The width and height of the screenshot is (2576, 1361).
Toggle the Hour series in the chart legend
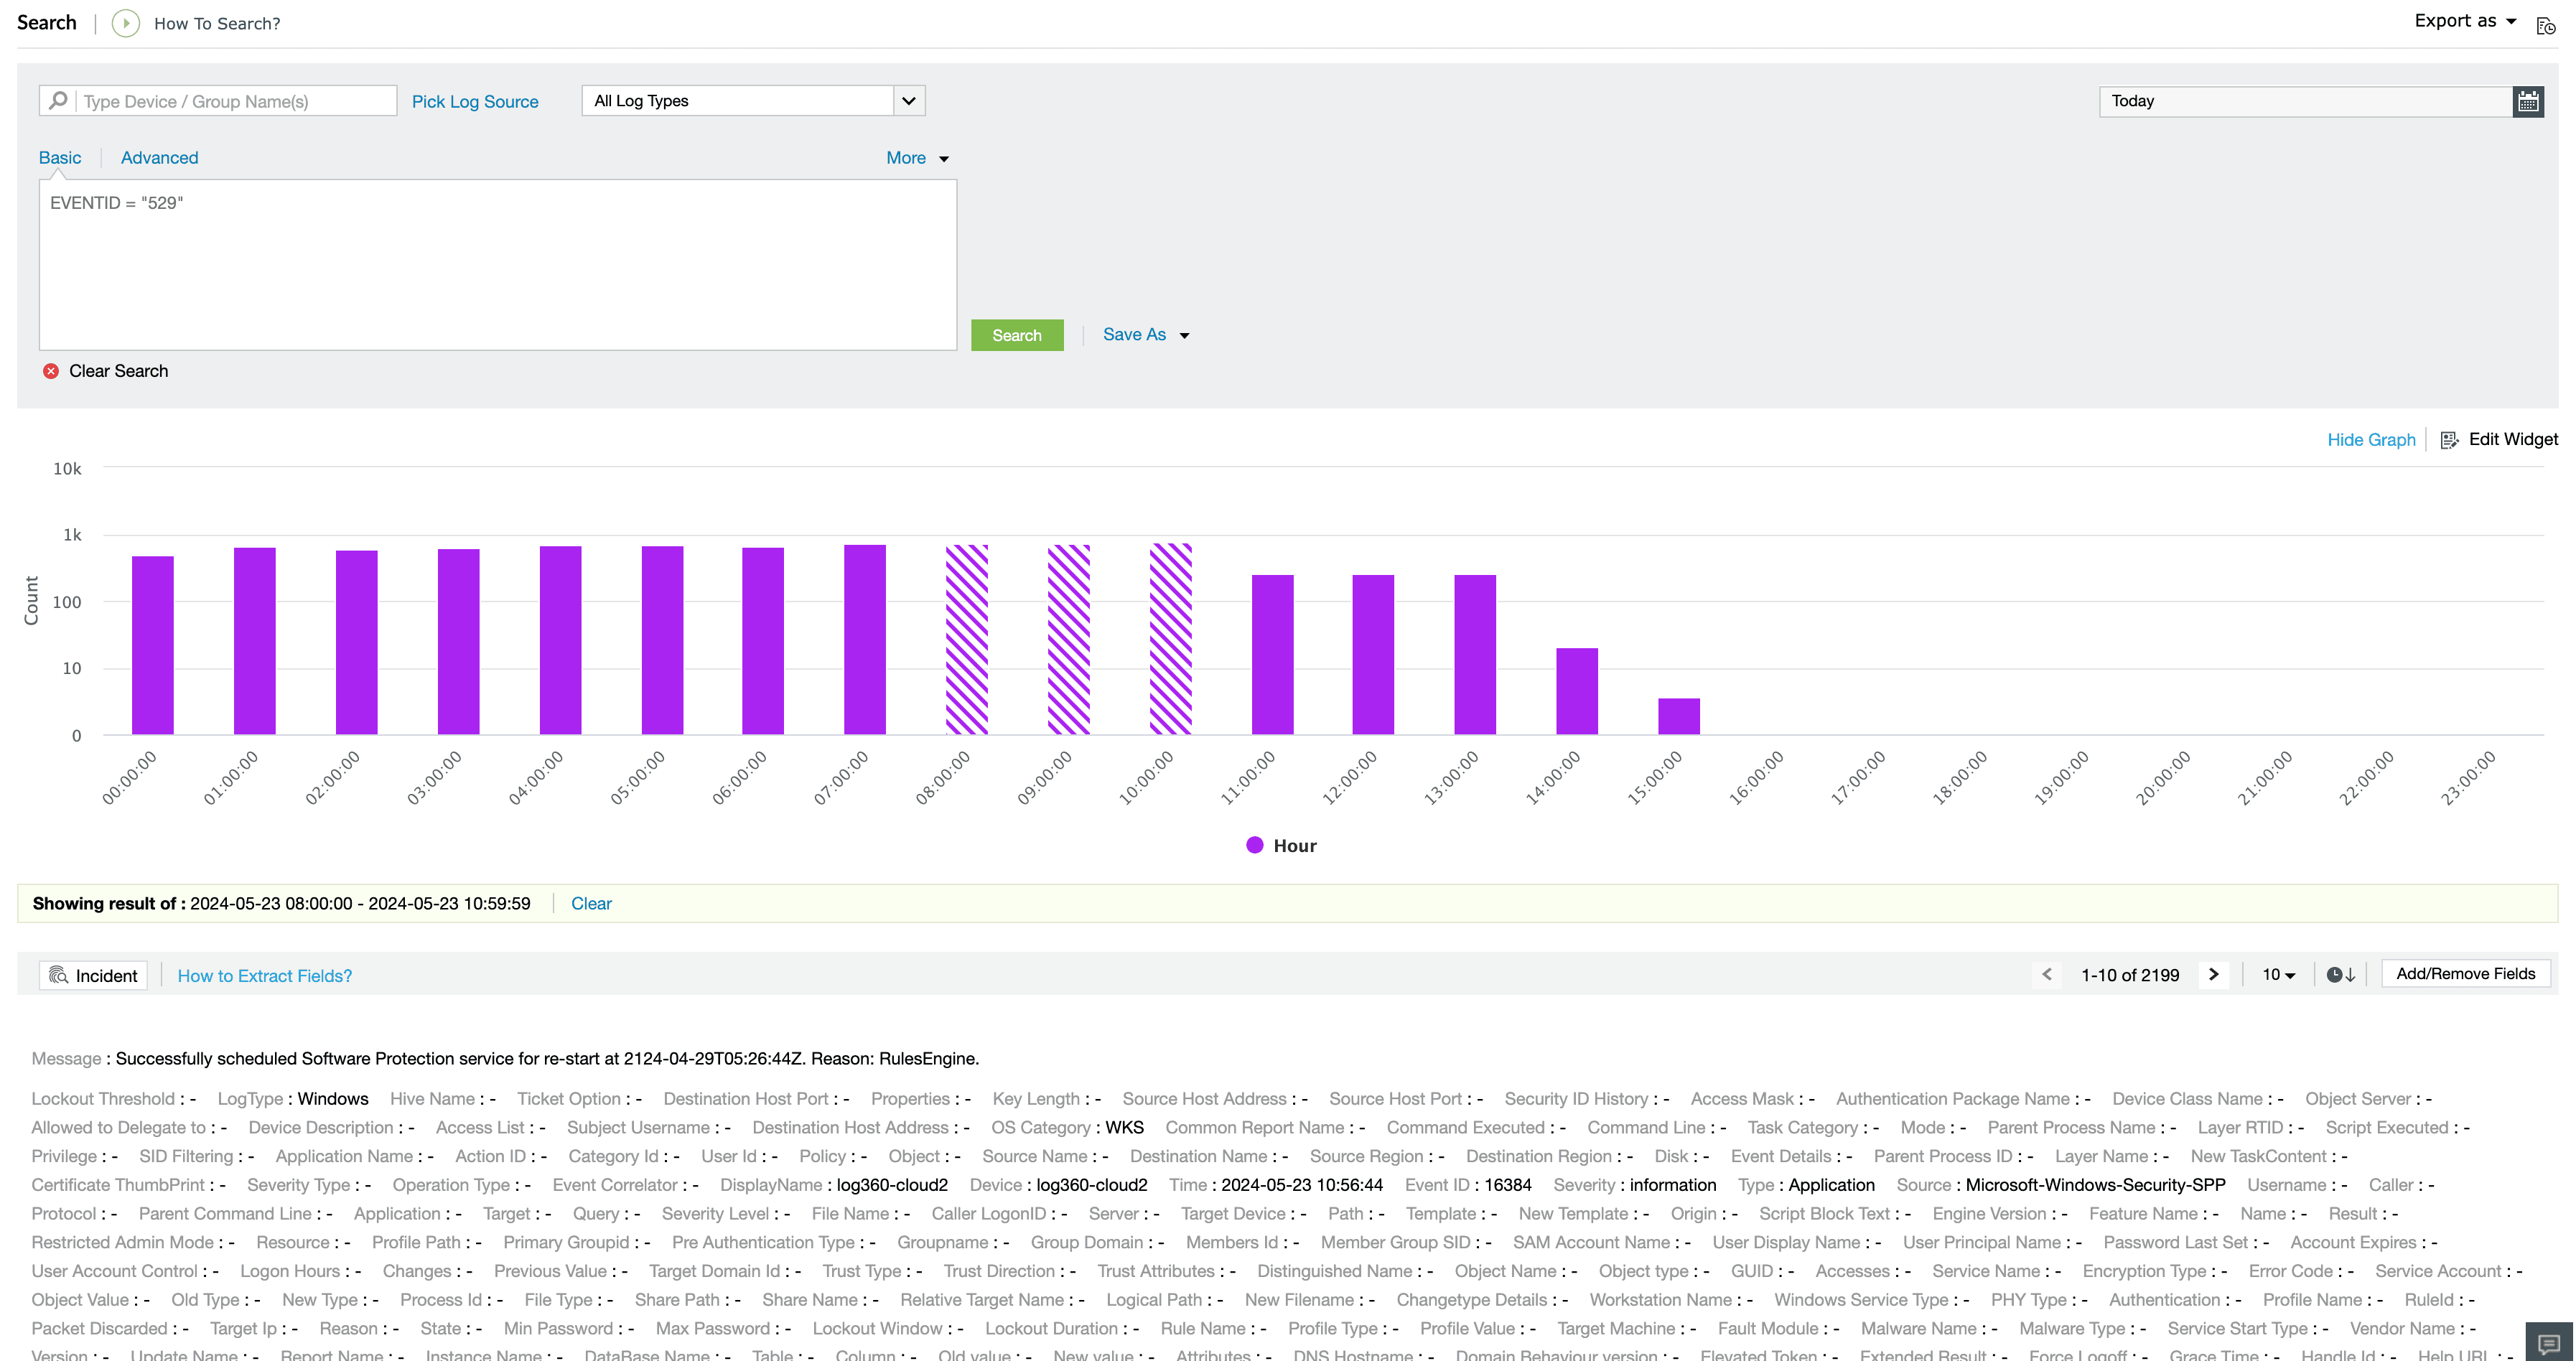tap(1282, 845)
